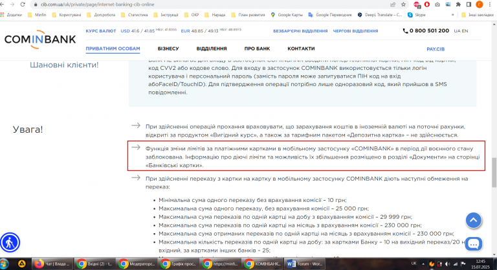Open the Opera red extension icon
Image resolution: width=497 pixels, height=270 pixels.
(x=427, y=5)
